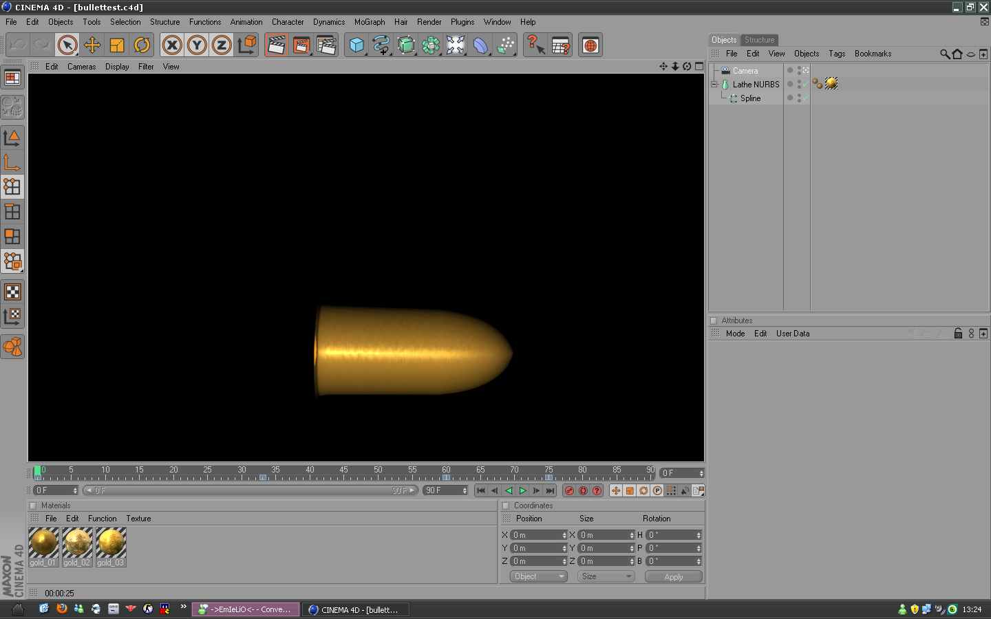991x619 pixels.
Task: Open the viewport Cameras menu
Action: click(x=81, y=67)
